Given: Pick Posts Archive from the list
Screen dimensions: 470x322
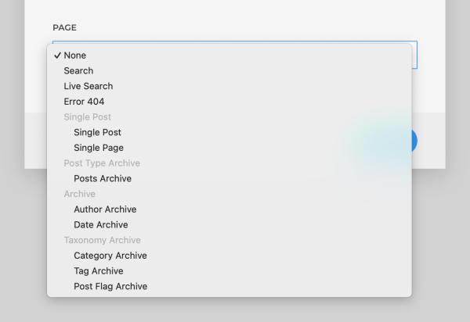Looking at the screenshot, I should point(103,179).
